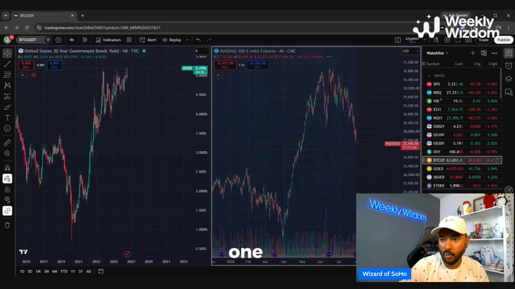The height and width of the screenshot is (289, 515).
Task: Open the chart patterns tool group
Action: [7, 86]
